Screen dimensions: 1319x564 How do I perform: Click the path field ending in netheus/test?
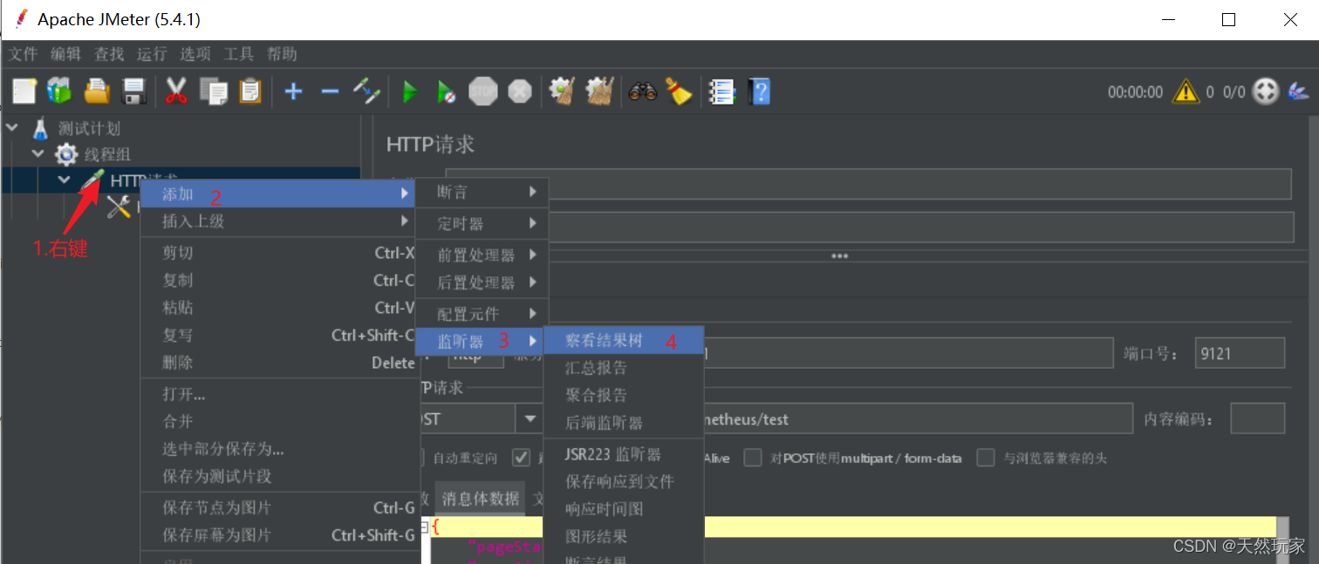tap(918, 418)
